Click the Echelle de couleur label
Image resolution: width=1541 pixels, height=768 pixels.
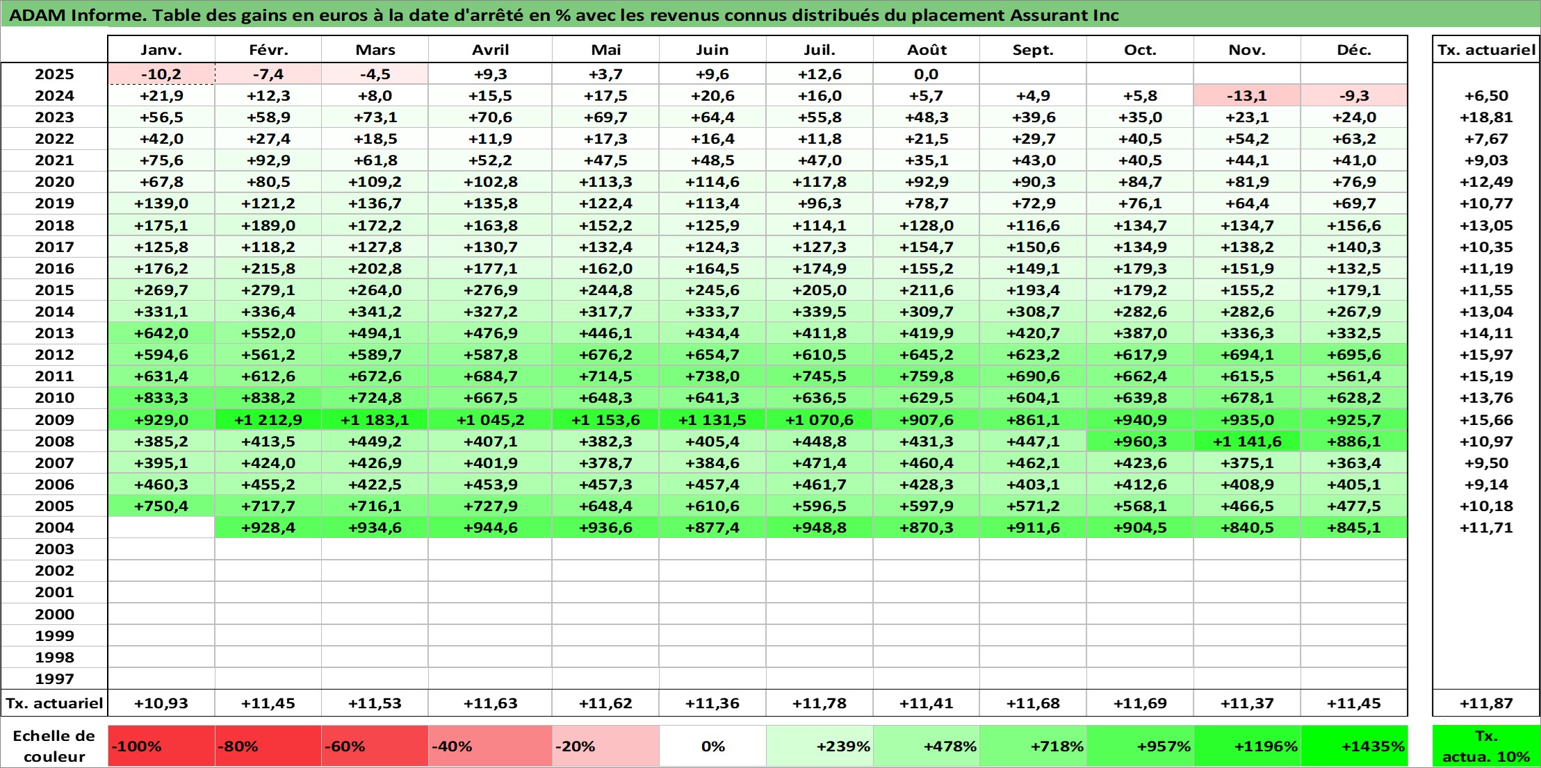[54, 746]
